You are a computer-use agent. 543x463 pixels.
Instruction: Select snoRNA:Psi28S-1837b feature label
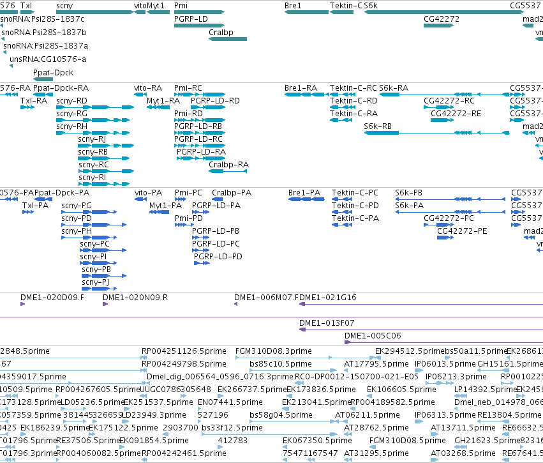pyautogui.click(x=44, y=33)
